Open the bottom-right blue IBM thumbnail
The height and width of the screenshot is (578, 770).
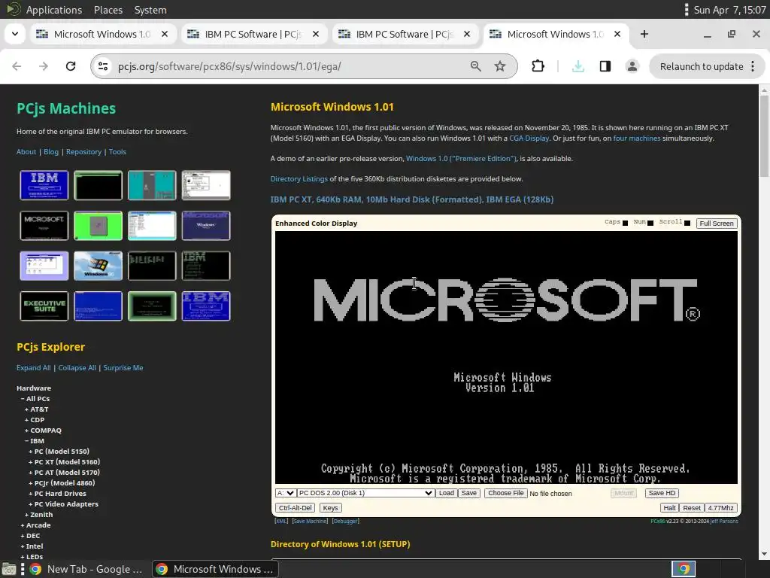pyautogui.click(x=206, y=306)
